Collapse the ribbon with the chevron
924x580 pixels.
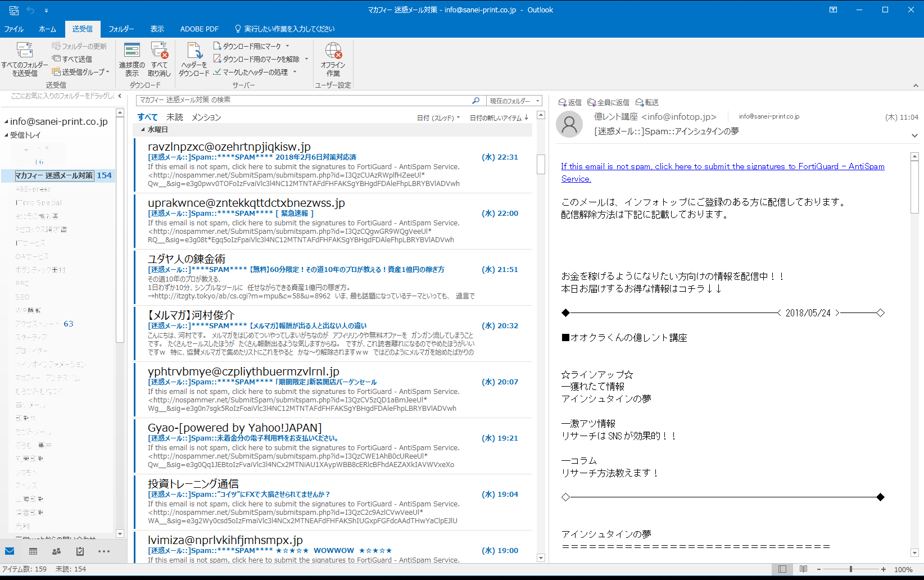click(916, 85)
